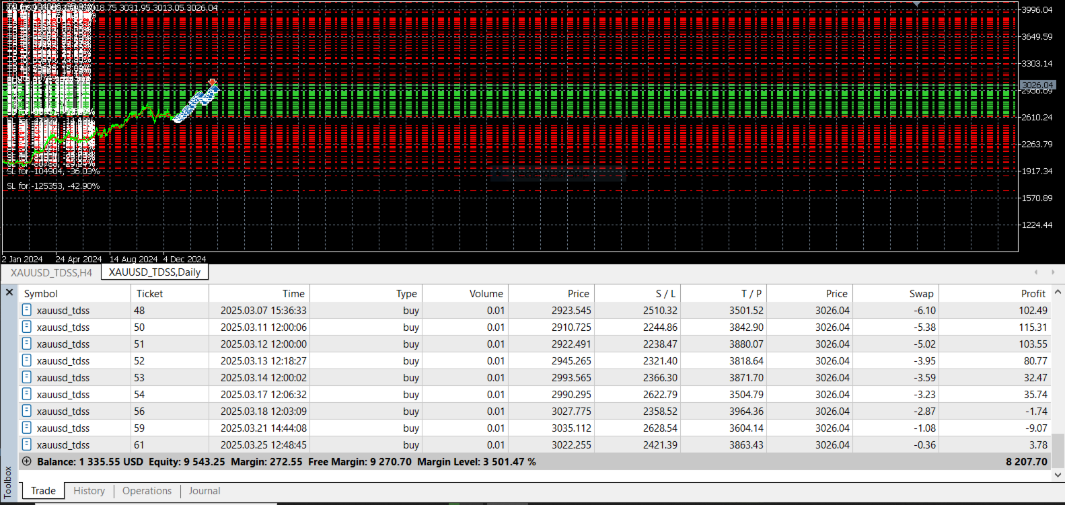Click the vertical Toolbox label
The image size is (1065, 505).
coord(8,481)
